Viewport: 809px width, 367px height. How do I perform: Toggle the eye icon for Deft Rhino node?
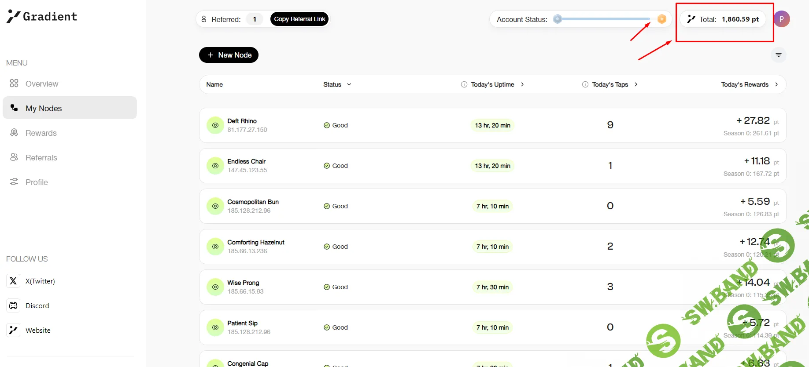tap(215, 125)
